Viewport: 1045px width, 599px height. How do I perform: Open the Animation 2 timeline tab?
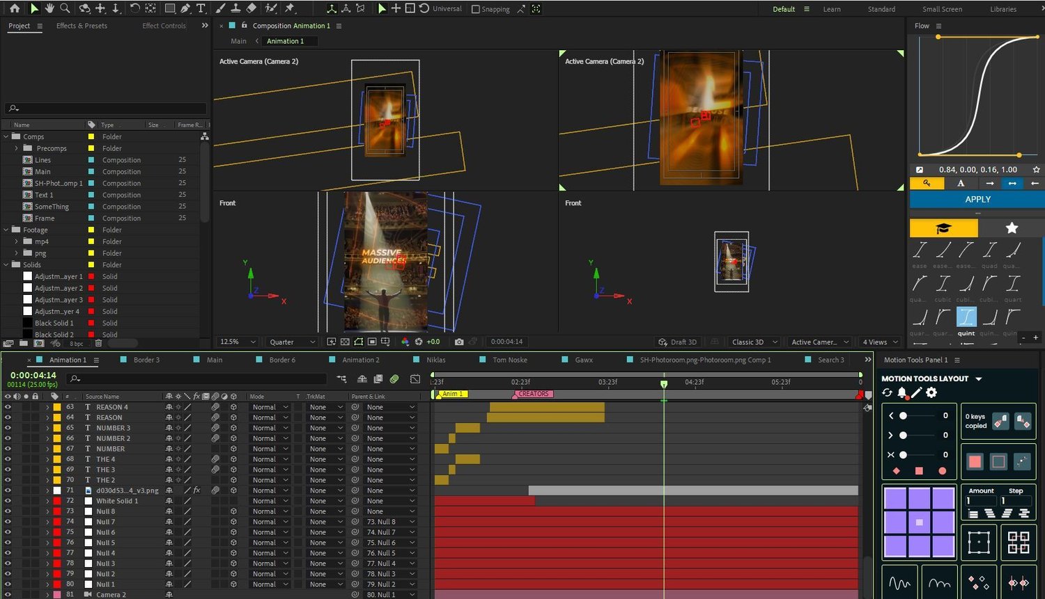tap(360, 360)
